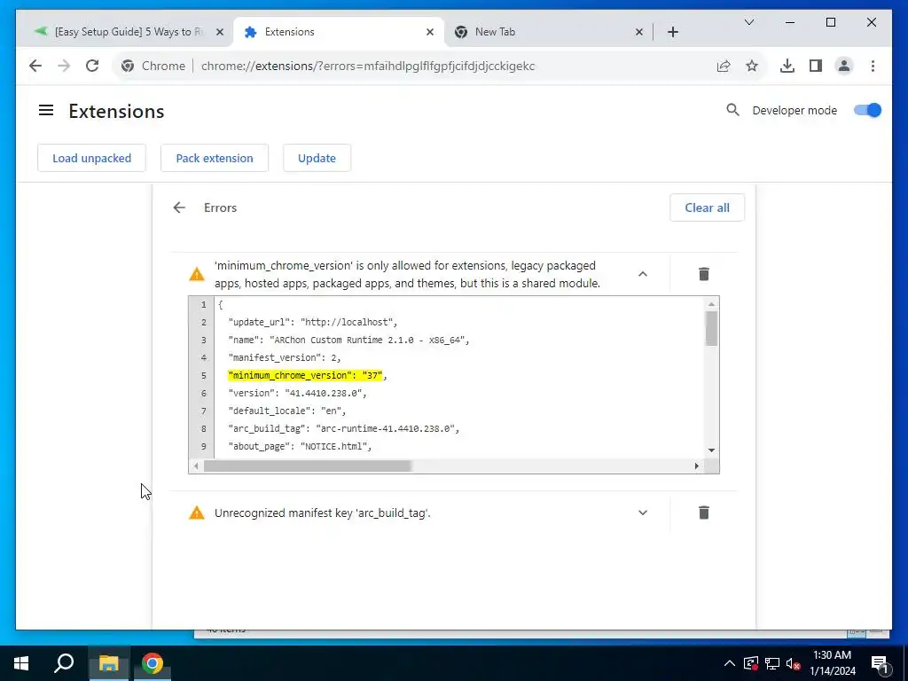Collapse the minimum_chrome_version error details
This screenshot has width=908, height=681.
coord(643,274)
